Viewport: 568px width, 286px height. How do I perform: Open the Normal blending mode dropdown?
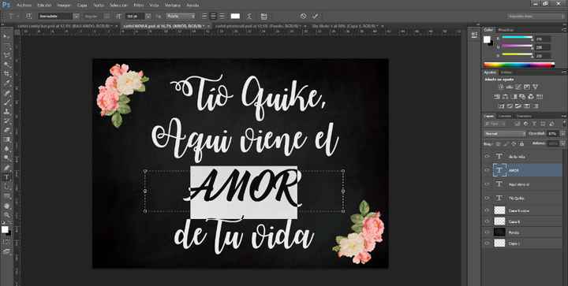click(505, 134)
